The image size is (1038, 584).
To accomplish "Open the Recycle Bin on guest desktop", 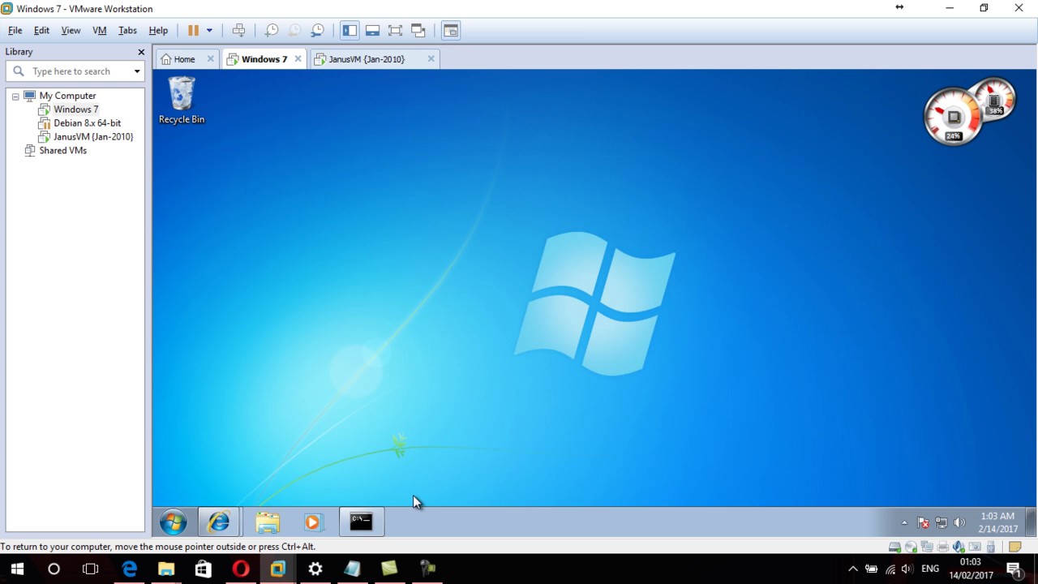I will point(182,101).
